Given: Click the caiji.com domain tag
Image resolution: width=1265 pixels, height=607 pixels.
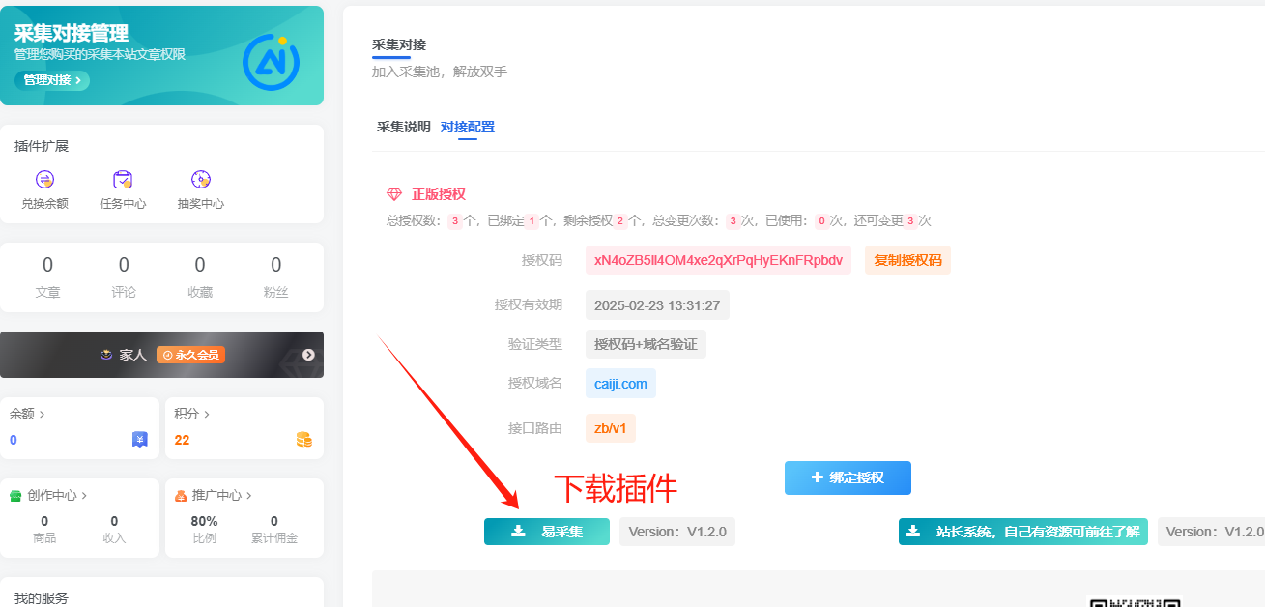Looking at the screenshot, I should (619, 383).
